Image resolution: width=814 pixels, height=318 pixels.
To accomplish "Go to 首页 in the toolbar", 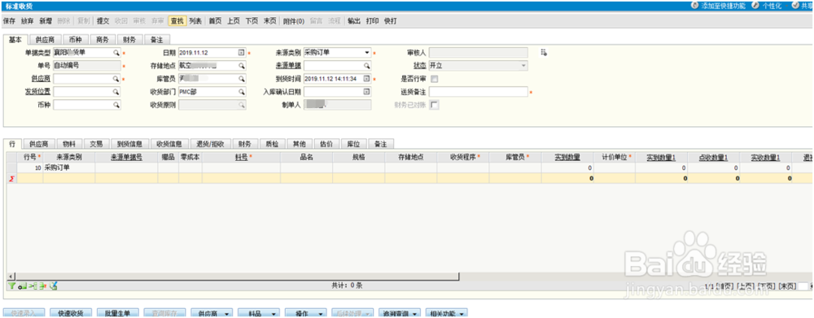I will (215, 21).
